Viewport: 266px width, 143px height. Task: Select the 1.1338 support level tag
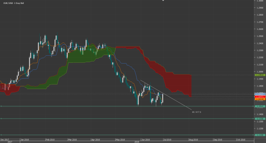coord(260,119)
